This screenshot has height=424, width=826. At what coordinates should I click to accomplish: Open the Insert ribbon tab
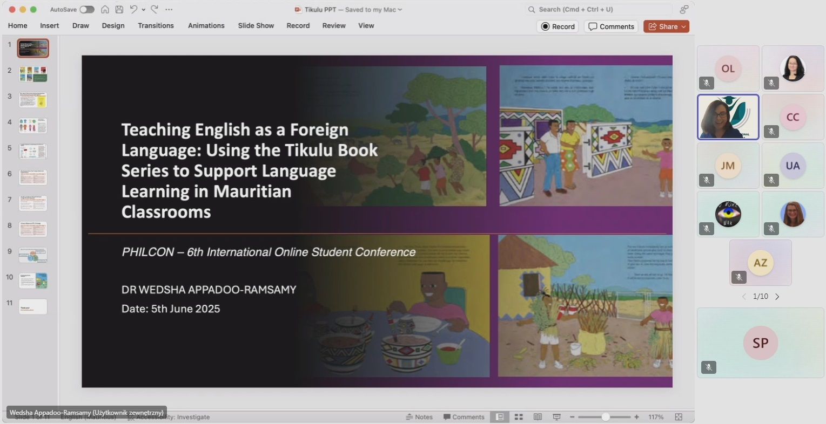click(50, 25)
